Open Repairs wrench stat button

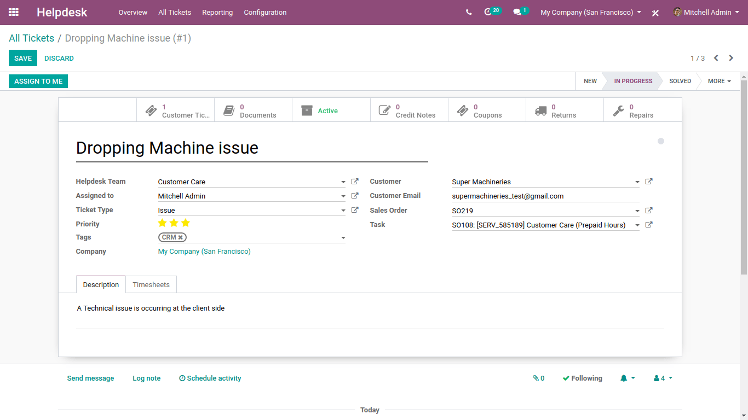tap(642, 110)
